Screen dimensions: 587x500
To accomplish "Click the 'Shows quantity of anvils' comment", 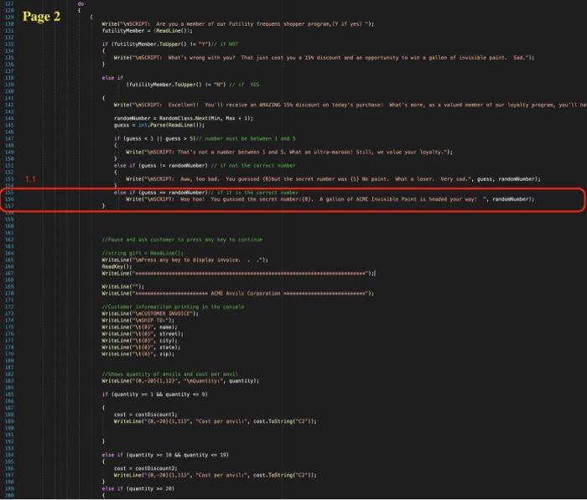I will 170,374.
